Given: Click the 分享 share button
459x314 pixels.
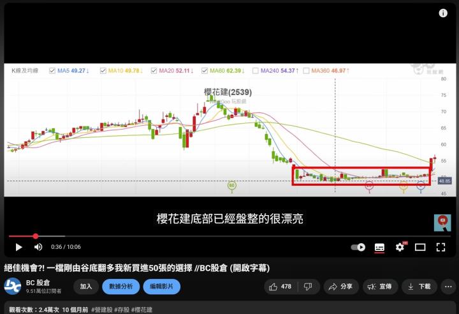Looking at the screenshot, I should (x=340, y=287).
